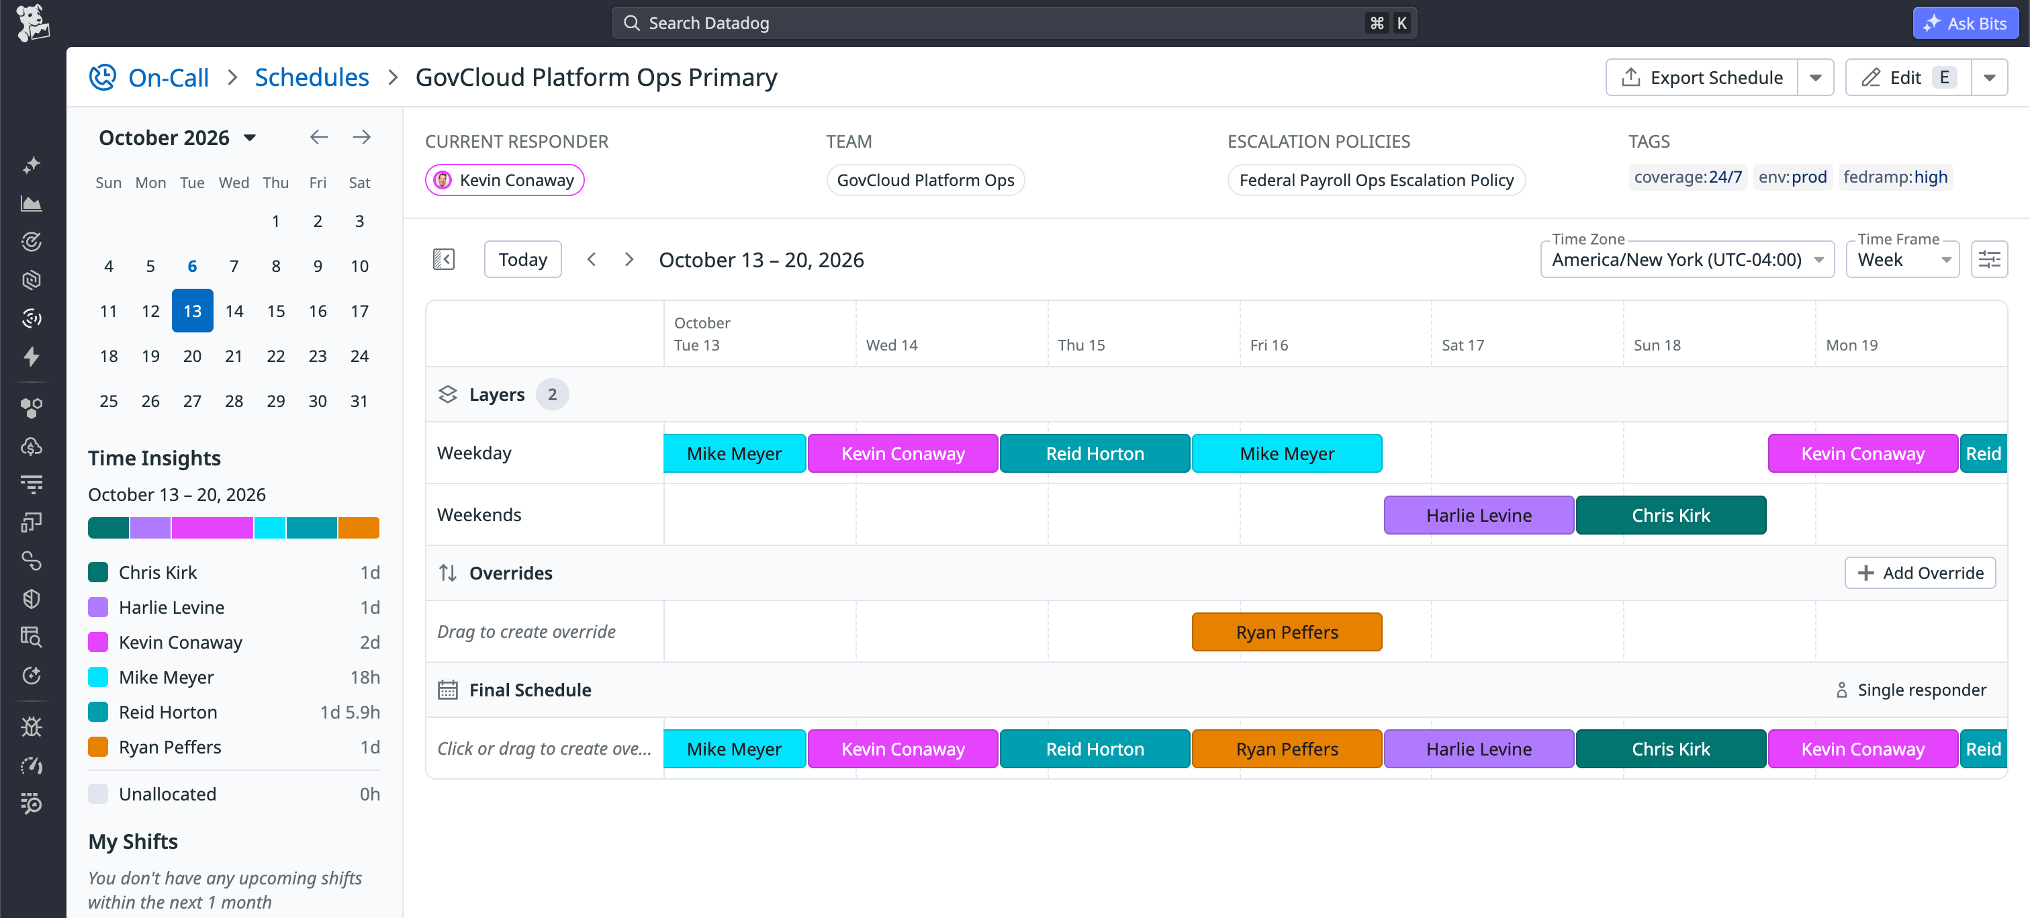
Task: Click the coverage:24/7 tag
Action: 1688,177
